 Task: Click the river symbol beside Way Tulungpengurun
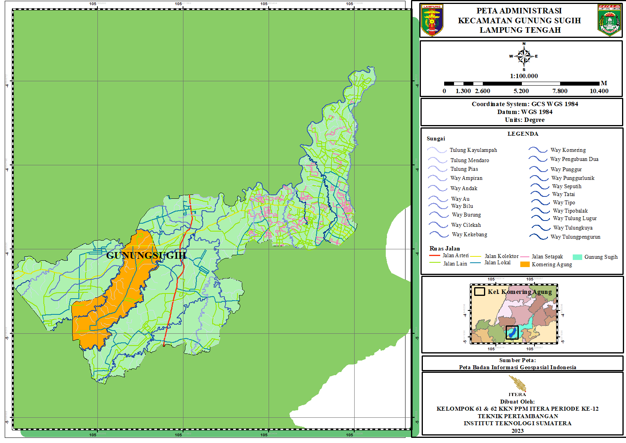[x=539, y=237]
